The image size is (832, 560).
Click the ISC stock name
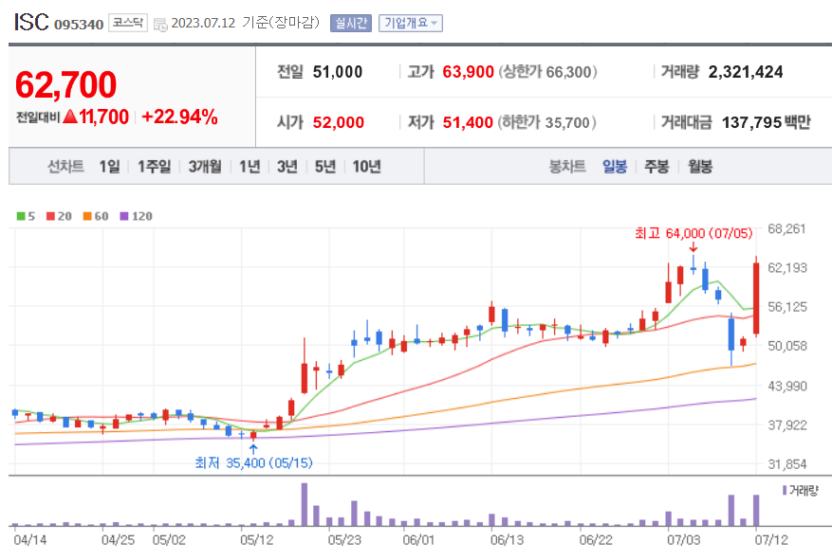tap(31, 22)
